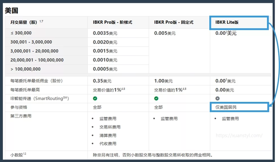Click the 0.005美元 fixed rate

coord(165,33)
